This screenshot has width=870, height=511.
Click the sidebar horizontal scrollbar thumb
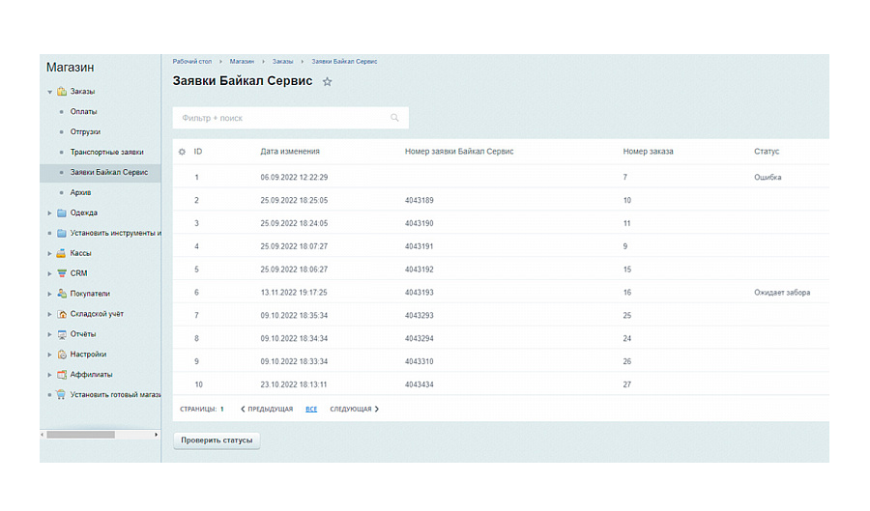tap(80, 435)
